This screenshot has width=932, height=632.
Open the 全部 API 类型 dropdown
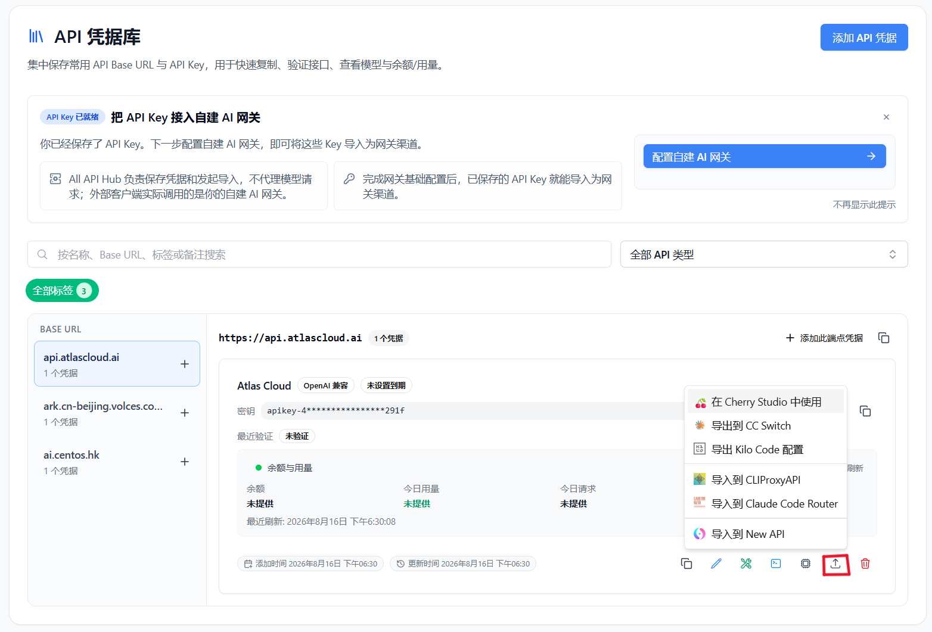(764, 254)
